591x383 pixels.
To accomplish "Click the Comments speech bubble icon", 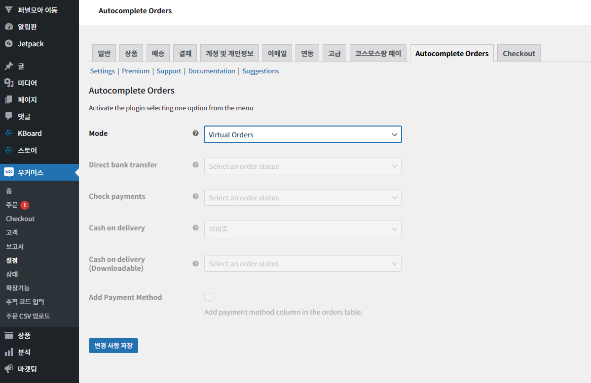I will [9, 116].
